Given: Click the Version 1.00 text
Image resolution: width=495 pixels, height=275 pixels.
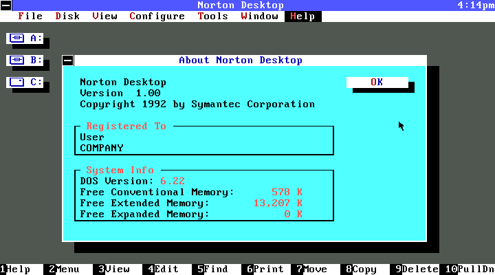Looking at the screenshot, I should (x=120, y=93).
